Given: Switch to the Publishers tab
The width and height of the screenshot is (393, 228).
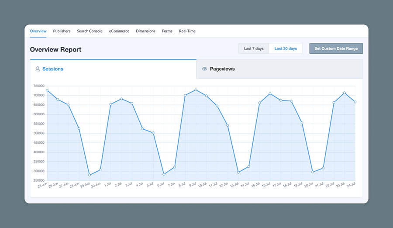Looking at the screenshot, I should click(62, 31).
